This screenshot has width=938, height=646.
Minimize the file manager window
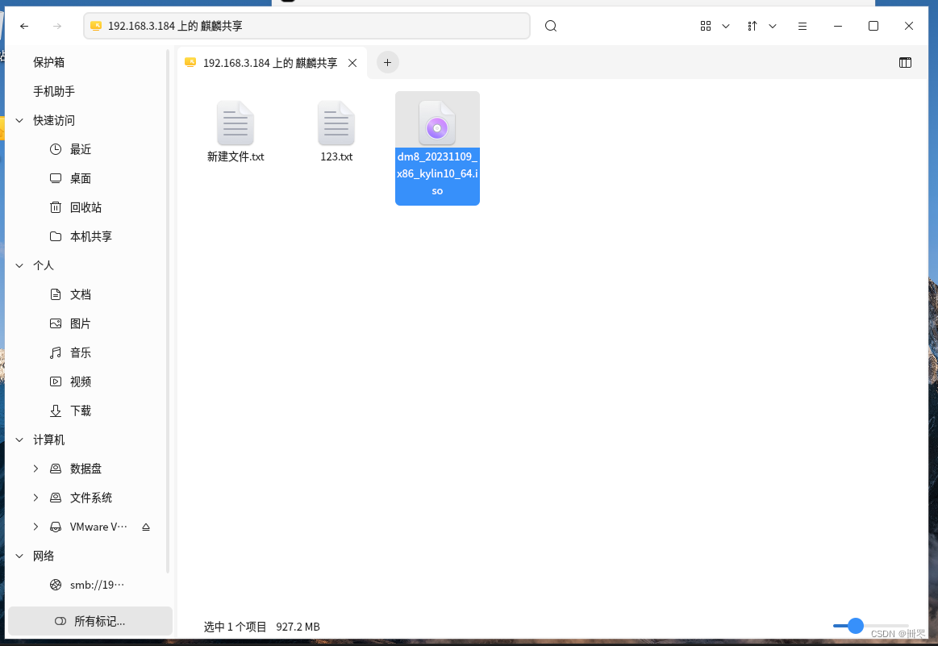click(837, 26)
